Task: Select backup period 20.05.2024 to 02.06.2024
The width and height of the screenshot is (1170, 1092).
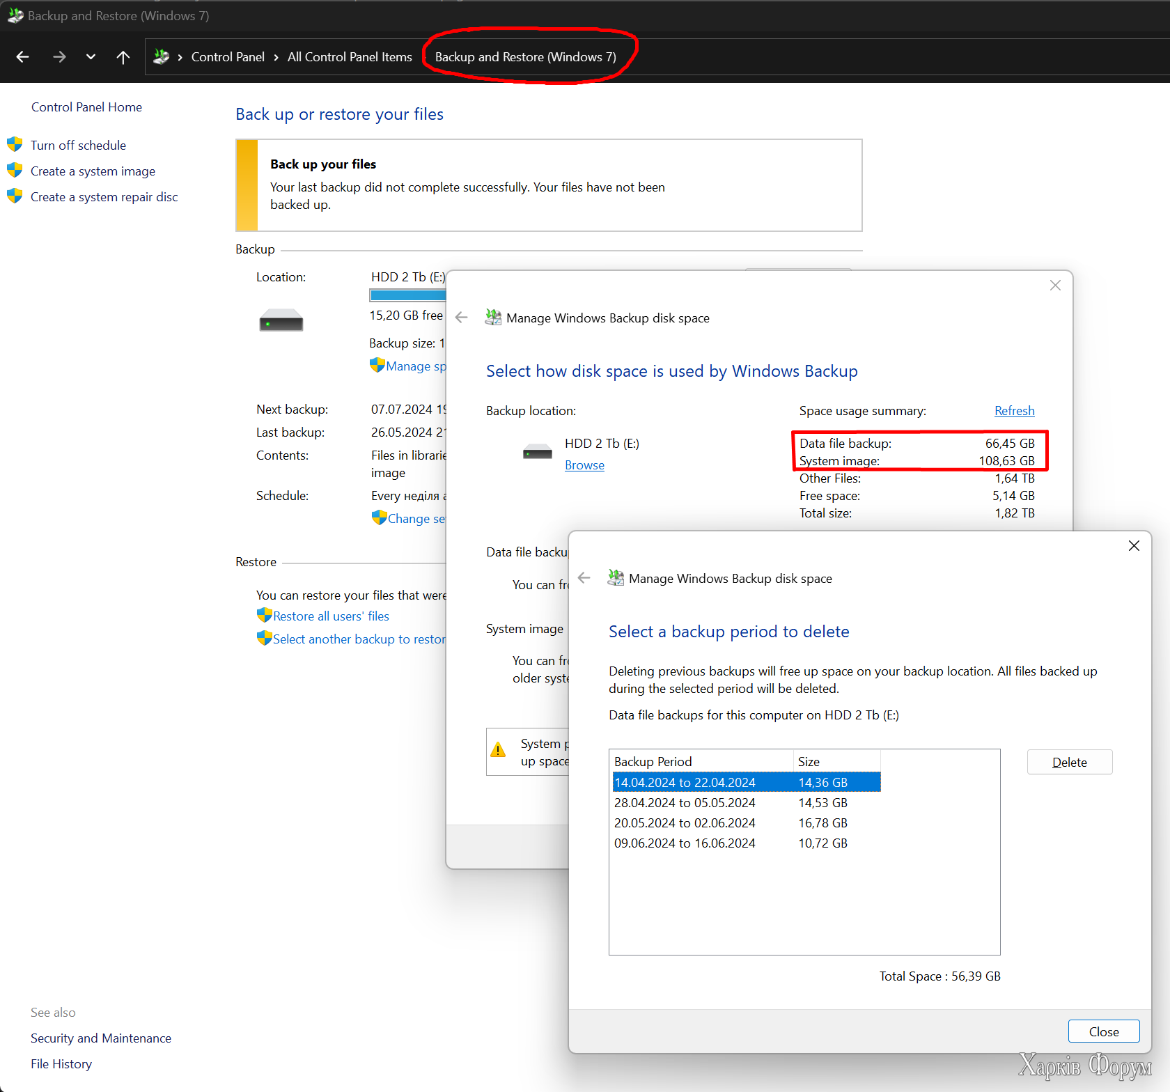Action: tap(747, 822)
